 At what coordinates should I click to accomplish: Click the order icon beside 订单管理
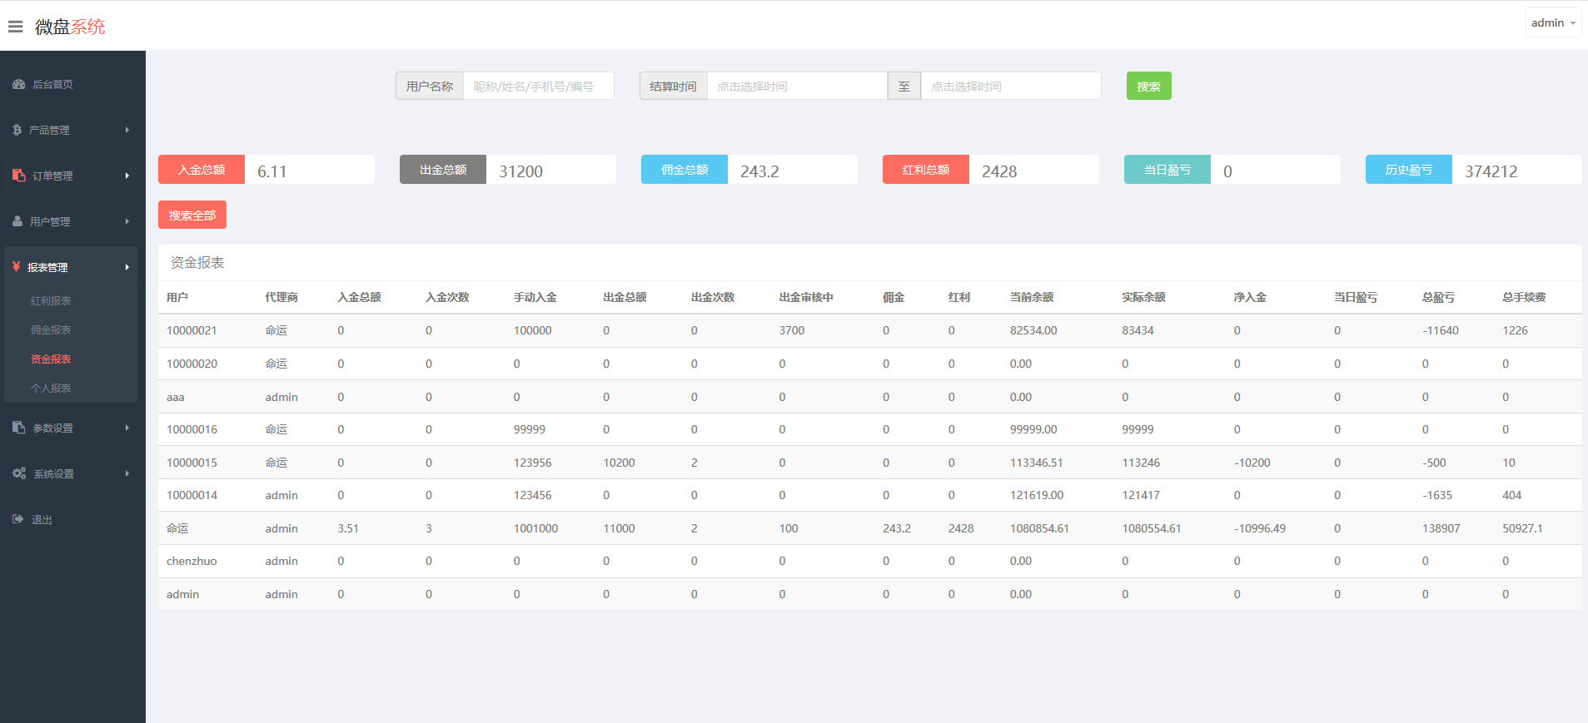(x=18, y=176)
